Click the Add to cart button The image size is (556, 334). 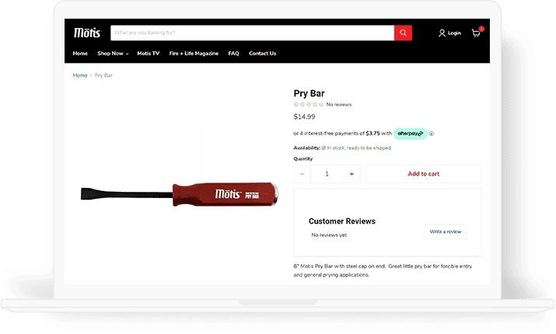click(423, 174)
